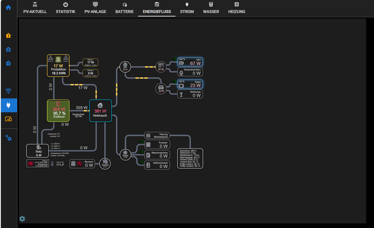This screenshot has width=374, height=228.
Task: Switch to the PV-ANLAGE tab
Action: point(95,9)
